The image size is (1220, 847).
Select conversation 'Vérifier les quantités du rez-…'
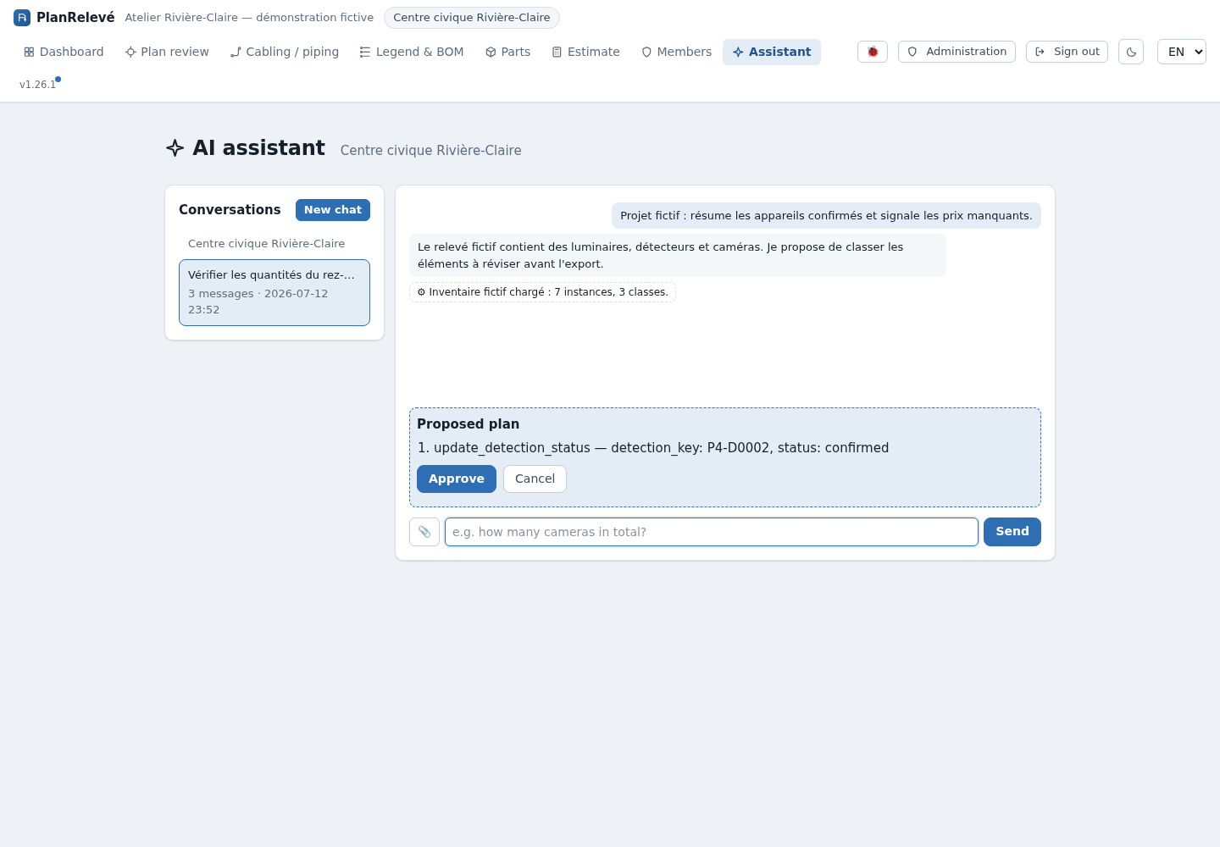tap(274, 292)
